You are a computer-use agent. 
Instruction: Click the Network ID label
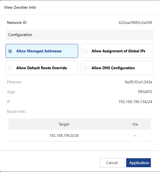coord(17,23)
